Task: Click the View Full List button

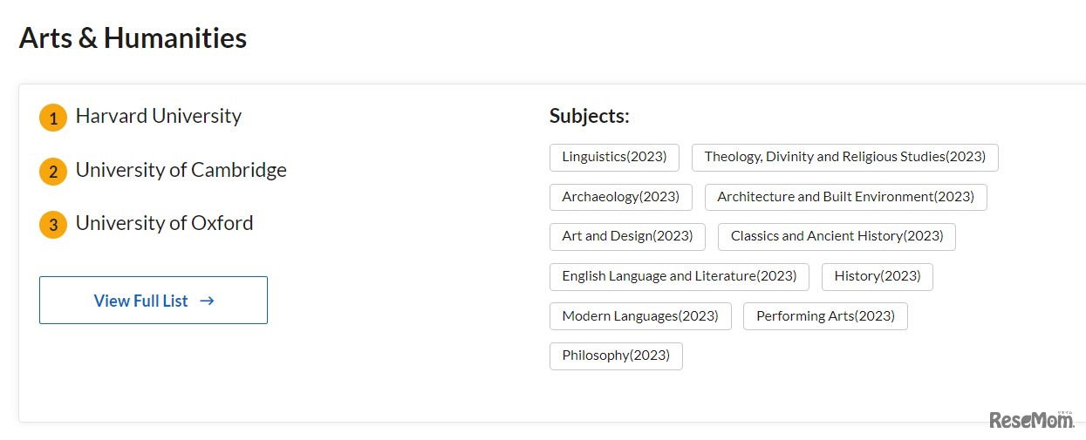Action: click(154, 301)
